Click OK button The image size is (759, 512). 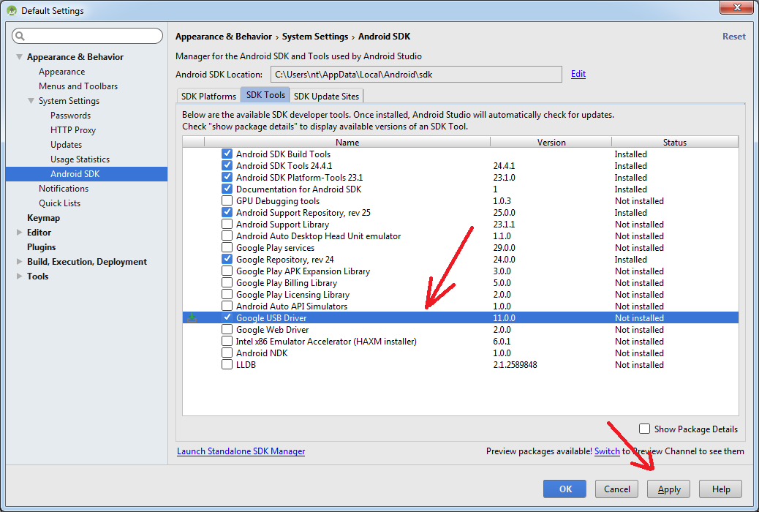click(564, 489)
